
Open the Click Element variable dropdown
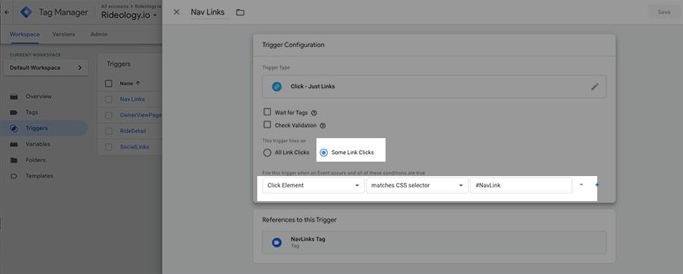click(x=313, y=185)
